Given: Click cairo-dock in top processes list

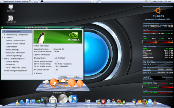Looking at the screenshot, I should coord(147,50).
